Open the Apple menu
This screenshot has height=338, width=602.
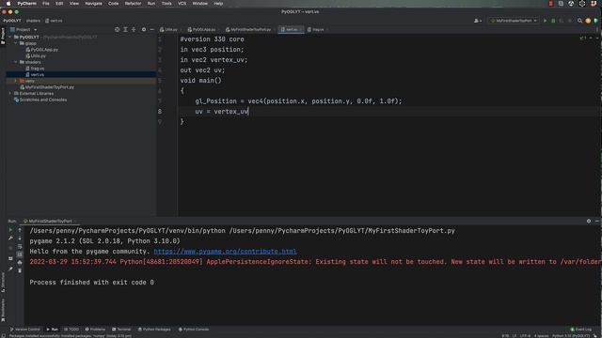click(x=8, y=4)
